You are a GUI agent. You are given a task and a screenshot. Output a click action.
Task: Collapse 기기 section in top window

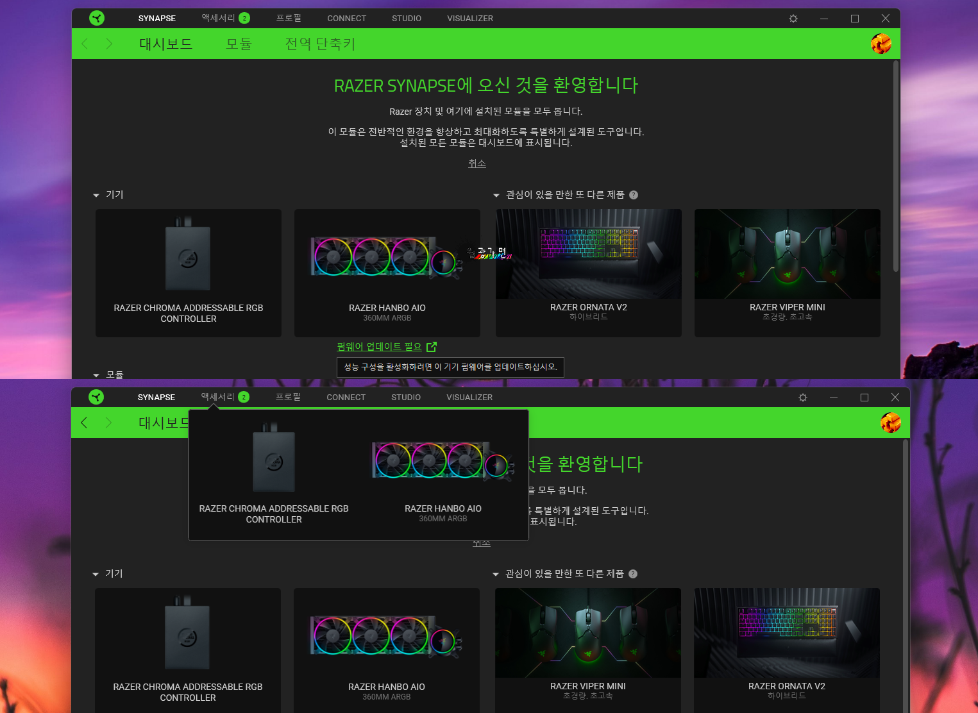tap(96, 195)
